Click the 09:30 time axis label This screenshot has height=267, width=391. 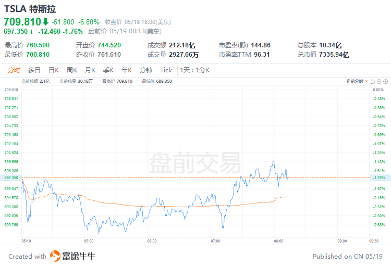tap(374, 241)
